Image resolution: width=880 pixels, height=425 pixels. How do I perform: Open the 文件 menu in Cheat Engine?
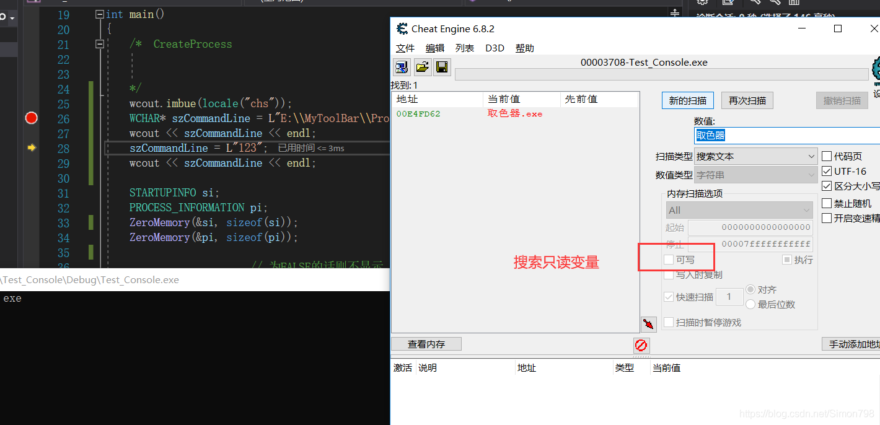click(405, 48)
